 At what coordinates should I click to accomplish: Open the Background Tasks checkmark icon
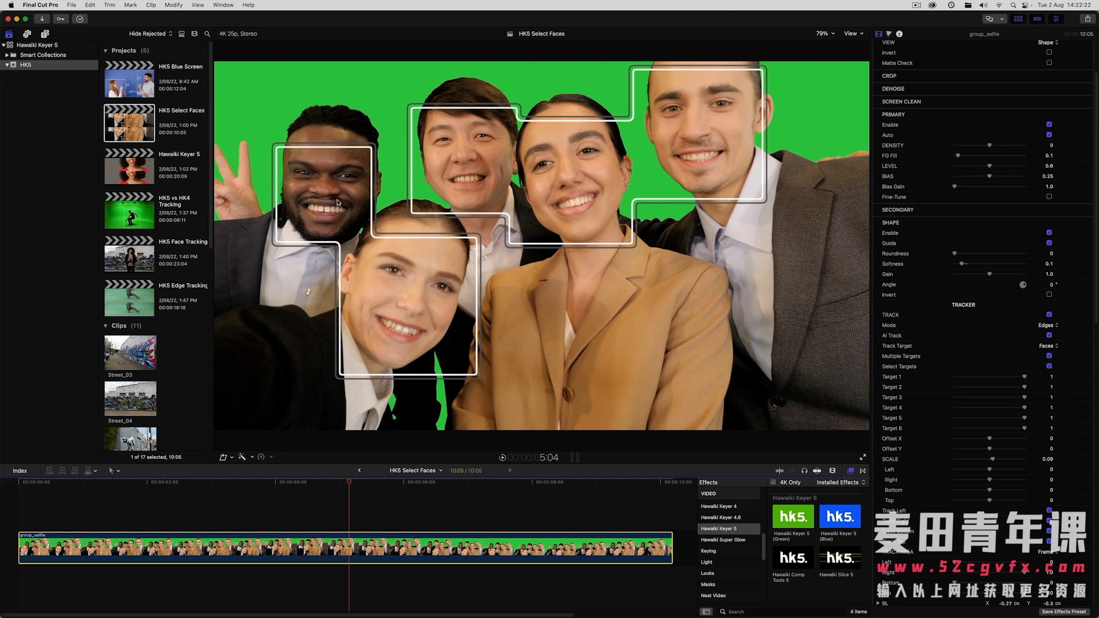(x=80, y=19)
